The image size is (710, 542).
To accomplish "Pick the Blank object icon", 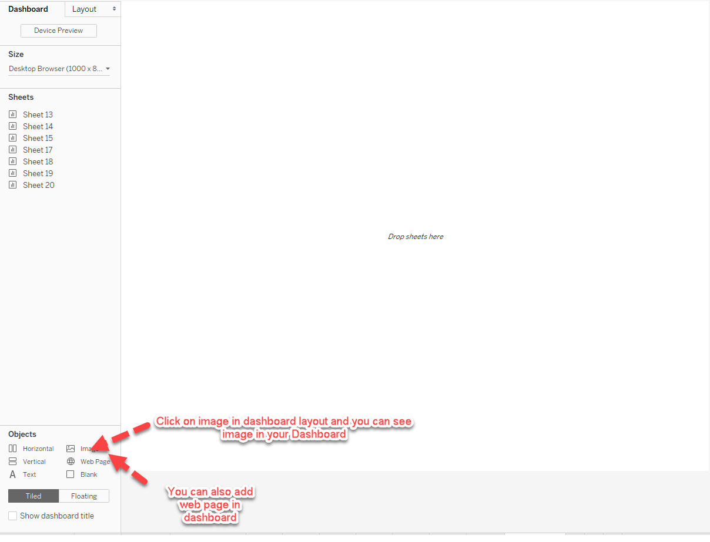I will tap(71, 474).
